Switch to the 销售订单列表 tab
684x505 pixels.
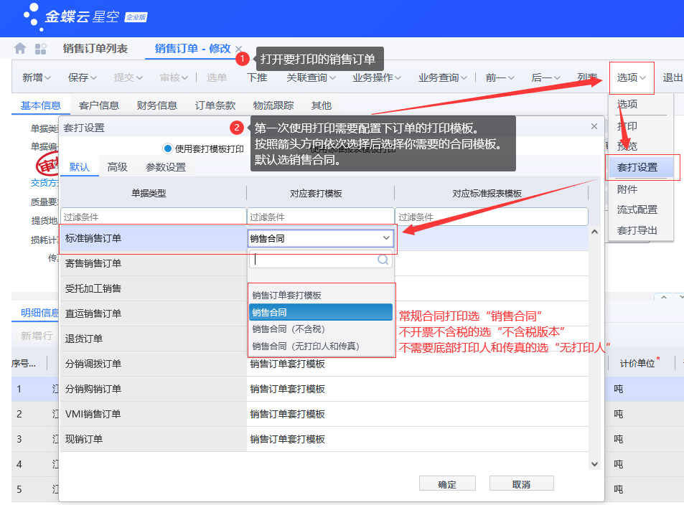[95, 48]
